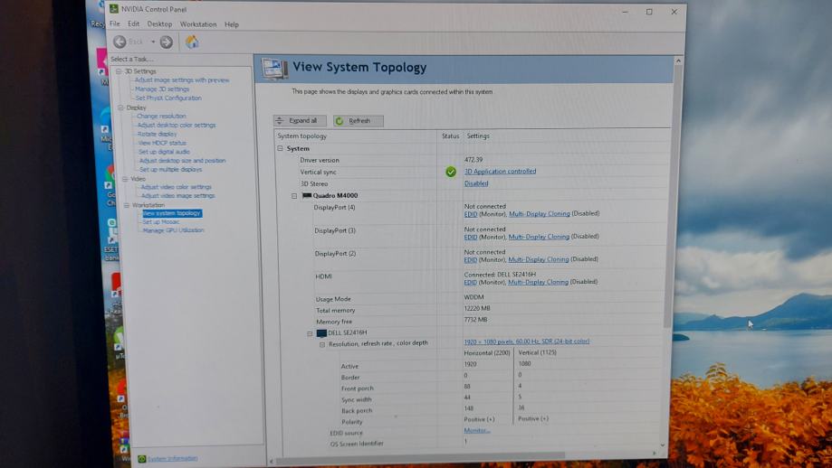
Task: Select Change resolution
Action: 161,116
